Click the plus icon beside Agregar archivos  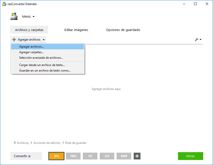click(x=14, y=40)
